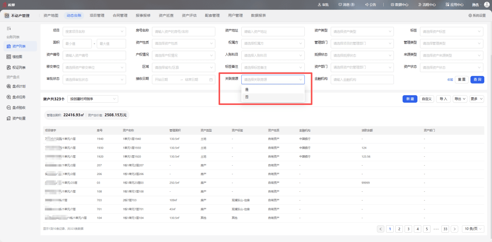Click the 新建 button
This screenshot has height=242, width=492.
click(410, 99)
